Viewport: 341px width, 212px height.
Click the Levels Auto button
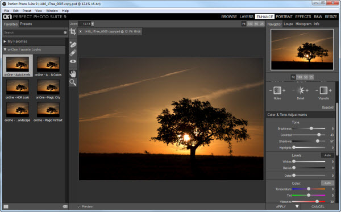pyautogui.click(x=327, y=155)
